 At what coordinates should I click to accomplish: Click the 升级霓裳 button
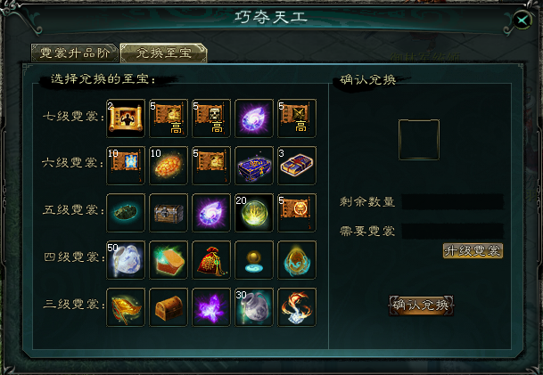point(473,250)
